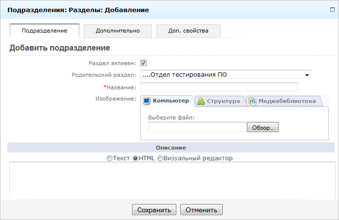
Task: Click the Структура tab's blocks icon
Action: click(201, 101)
